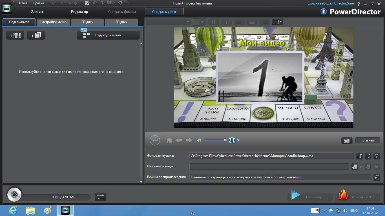Screen dimensions: 385x216
Task: Toggle italic text formatting
Action: tap(227, 22)
